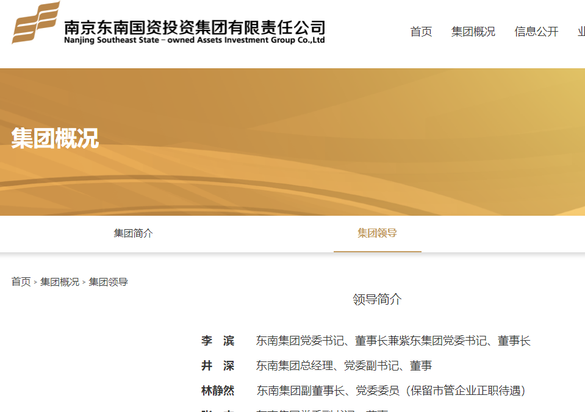585x412 pixels.
Task: Click the banner heading 集团概况
Action: click(55, 138)
